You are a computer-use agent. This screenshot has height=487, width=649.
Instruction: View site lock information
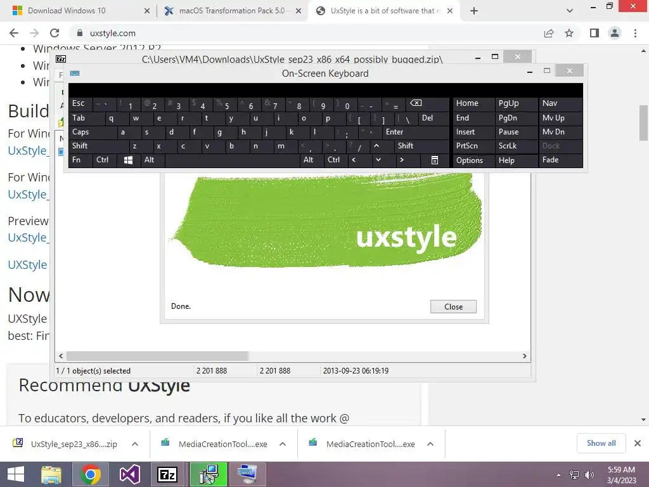80,33
